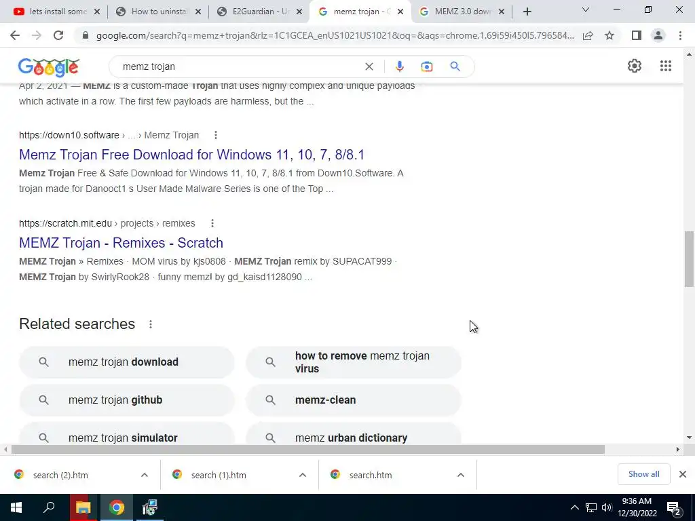The image size is (695, 521).
Task: Open network status tray icon
Action: click(591, 507)
